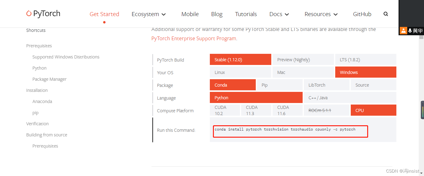Click the orange user avatar icon

pos(403,31)
